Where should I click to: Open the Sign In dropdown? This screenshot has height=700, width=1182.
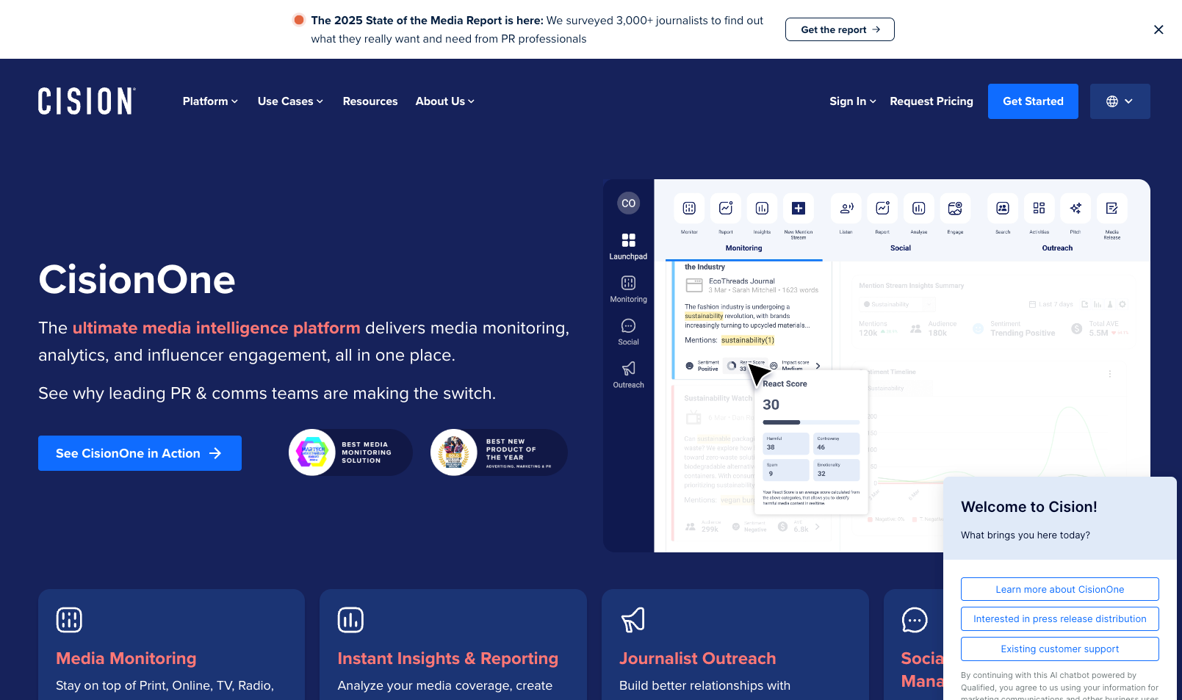pos(853,101)
